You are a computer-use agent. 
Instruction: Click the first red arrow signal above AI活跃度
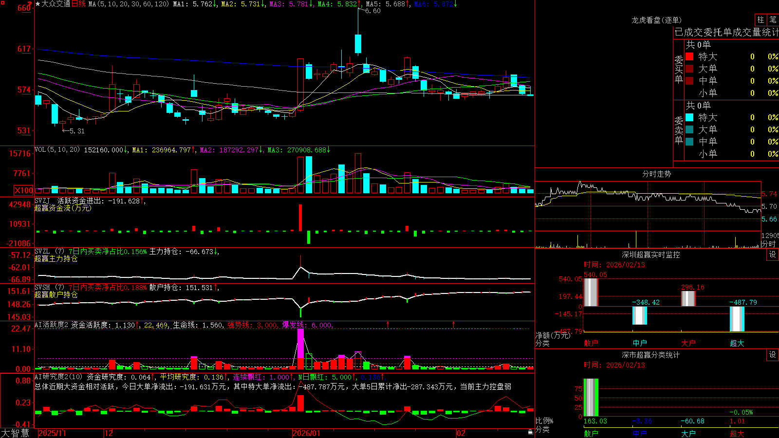(x=388, y=324)
